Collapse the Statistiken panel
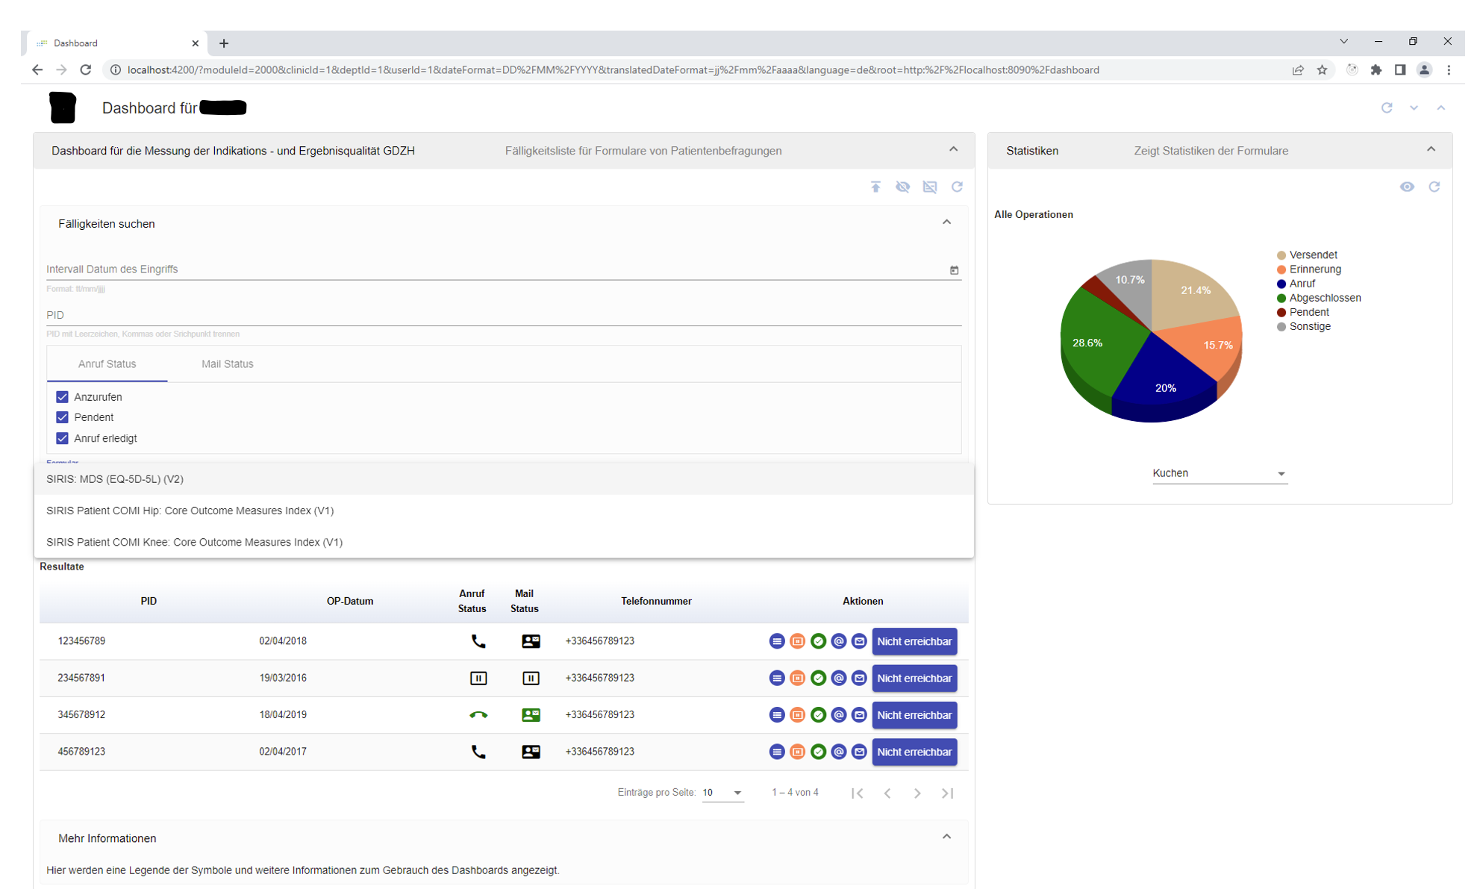Viewport: 1483px width, 889px height. pyautogui.click(x=1431, y=149)
